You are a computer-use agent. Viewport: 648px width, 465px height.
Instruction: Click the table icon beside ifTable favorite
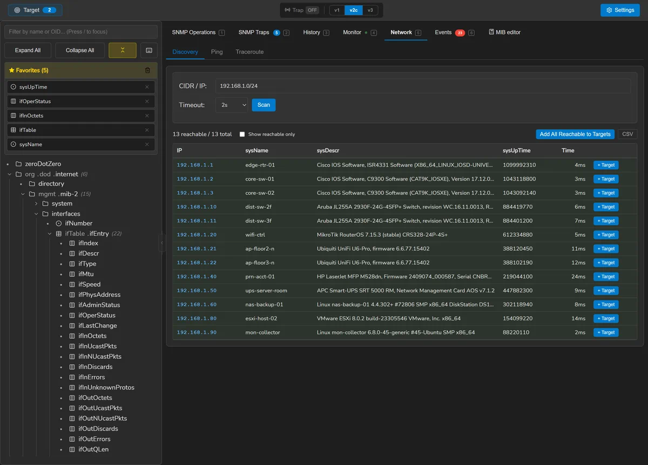tap(13, 130)
